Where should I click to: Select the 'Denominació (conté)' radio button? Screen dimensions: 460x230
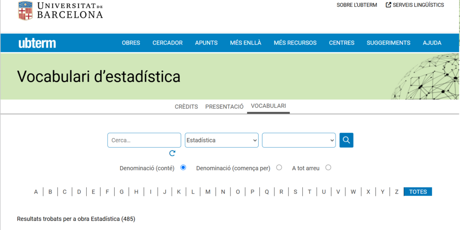click(x=183, y=168)
